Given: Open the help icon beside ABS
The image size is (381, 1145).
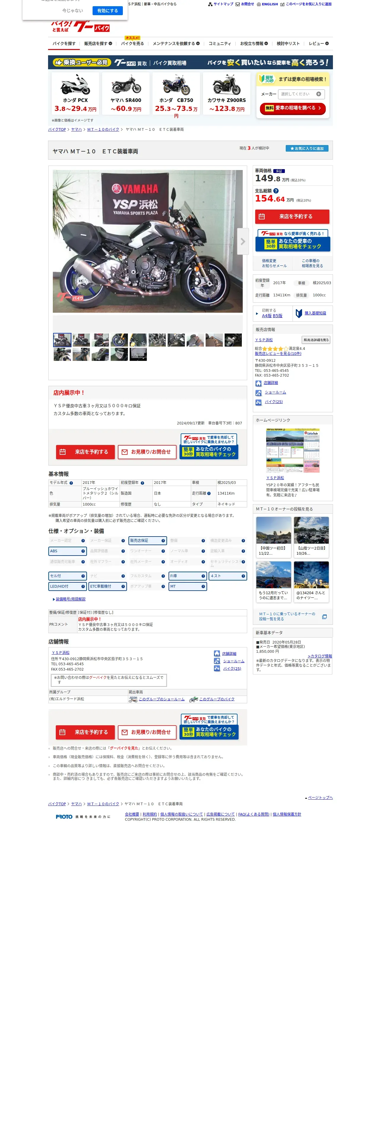Looking at the screenshot, I should [x=83, y=551].
